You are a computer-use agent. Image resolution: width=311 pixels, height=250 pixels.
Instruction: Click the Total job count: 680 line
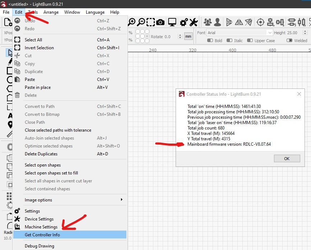coord(206,128)
